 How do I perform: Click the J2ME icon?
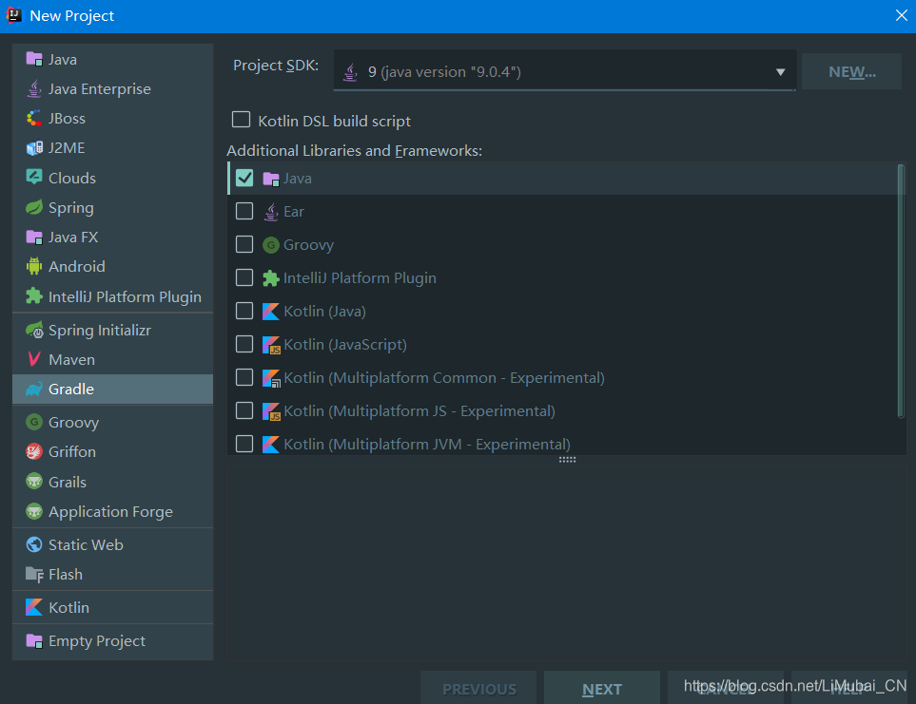point(34,148)
